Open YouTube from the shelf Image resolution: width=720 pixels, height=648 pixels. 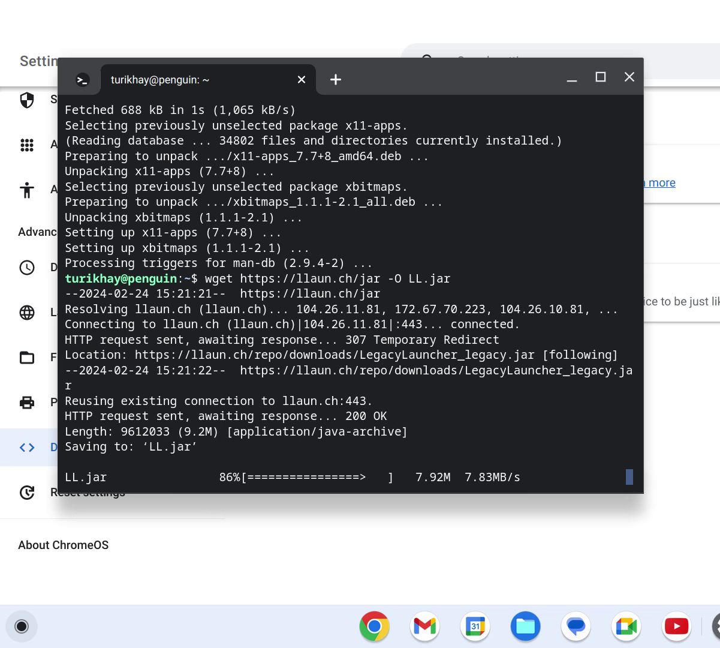click(x=676, y=626)
